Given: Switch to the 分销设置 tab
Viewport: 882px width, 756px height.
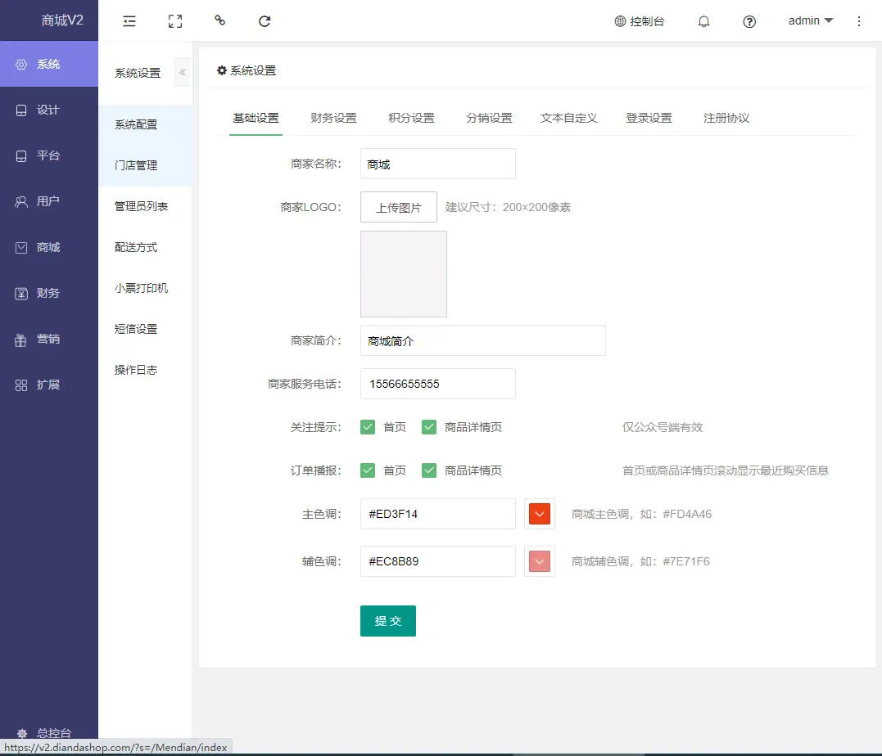Looking at the screenshot, I should [x=489, y=118].
